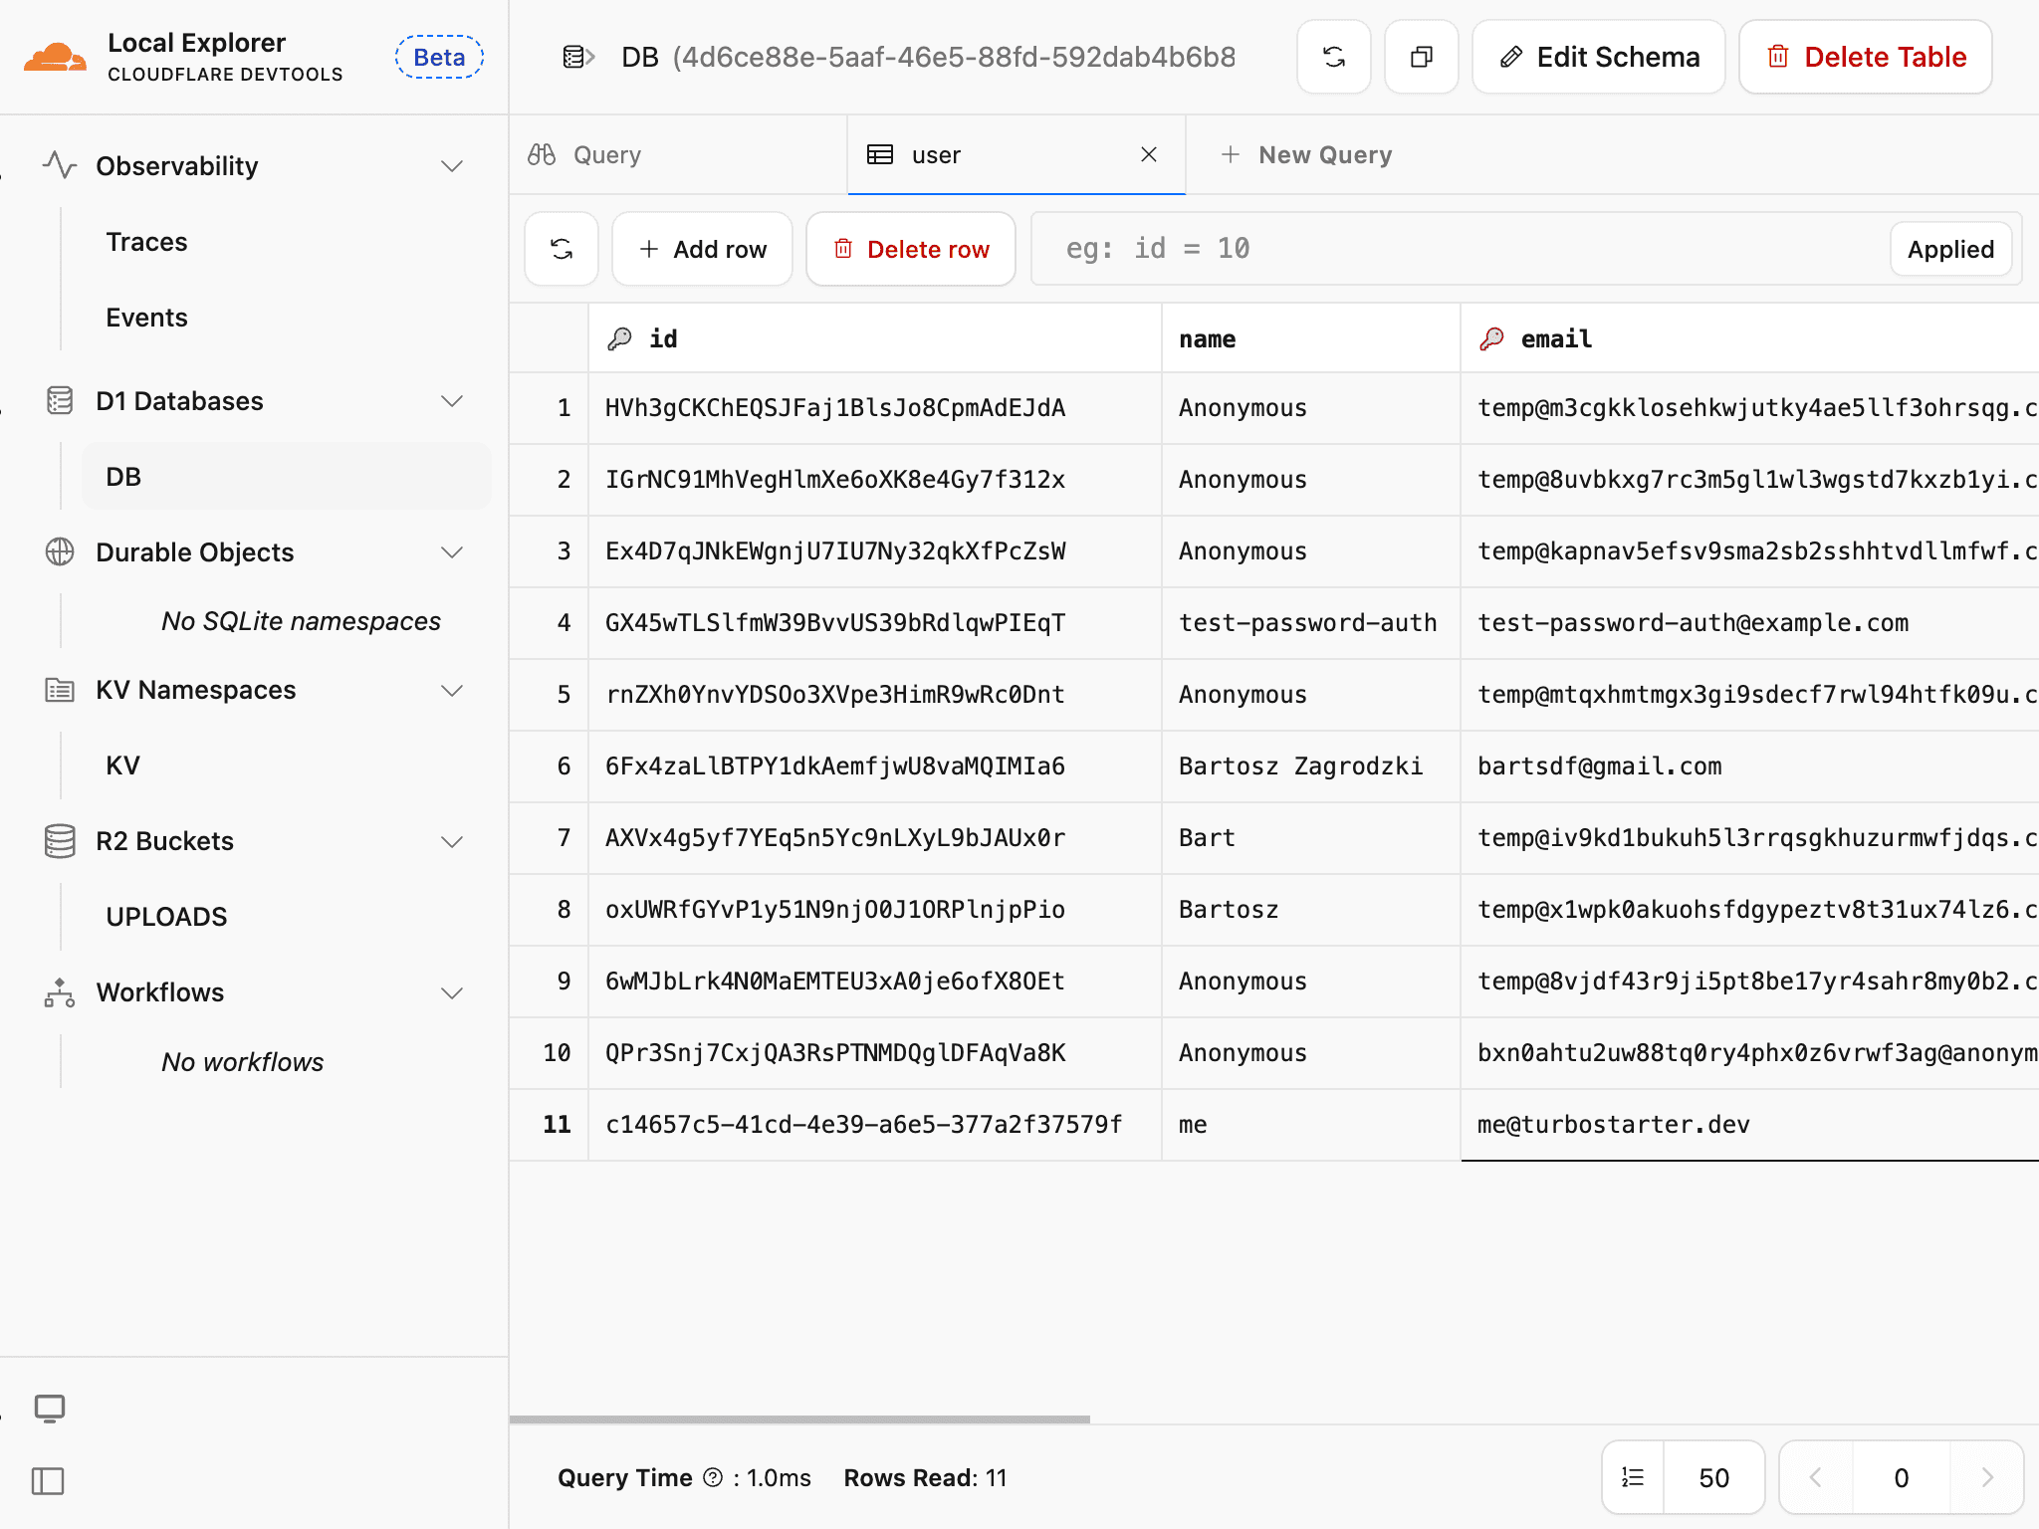Go to previous page arrow
2039x1529 pixels.
point(1816,1477)
